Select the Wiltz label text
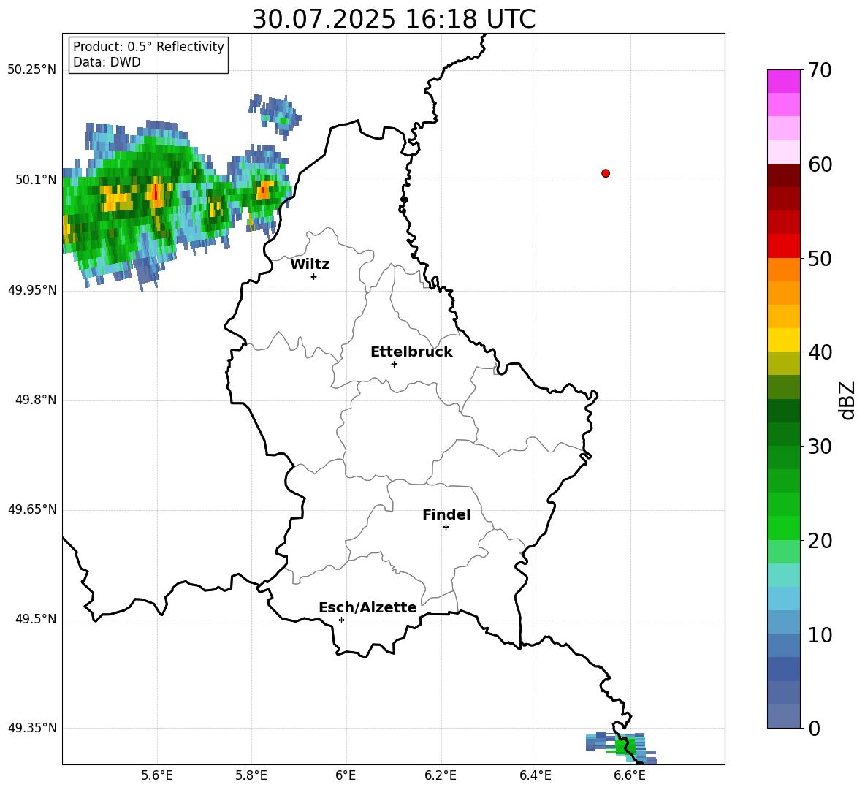This screenshot has width=865, height=790. [x=310, y=265]
